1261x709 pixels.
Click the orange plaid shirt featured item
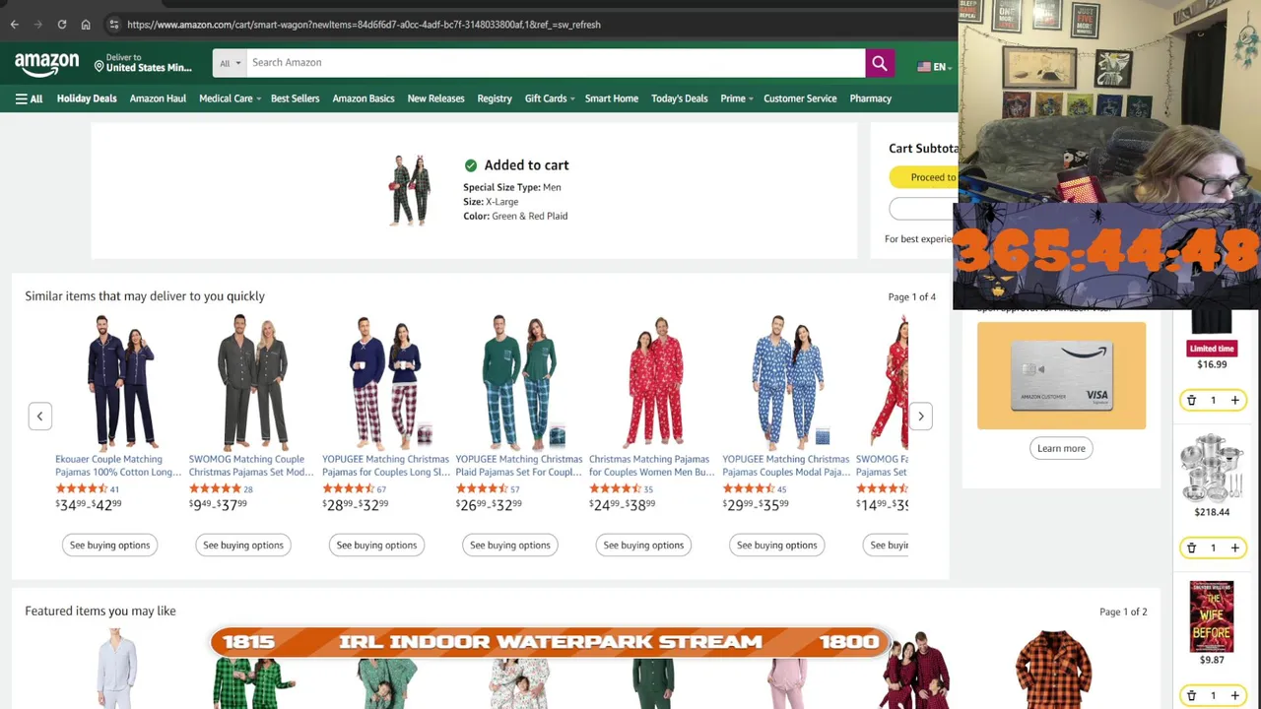pos(1053,670)
